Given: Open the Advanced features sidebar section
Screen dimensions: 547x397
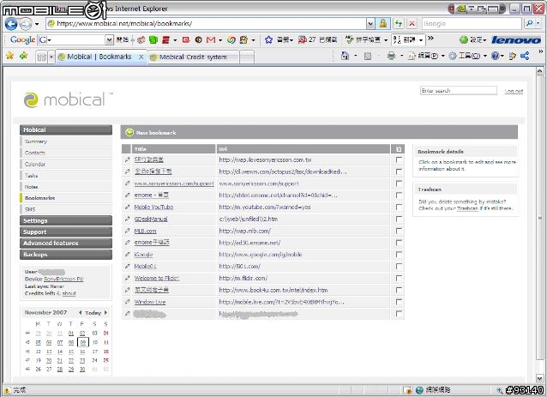Looking at the screenshot, I should point(66,244).
